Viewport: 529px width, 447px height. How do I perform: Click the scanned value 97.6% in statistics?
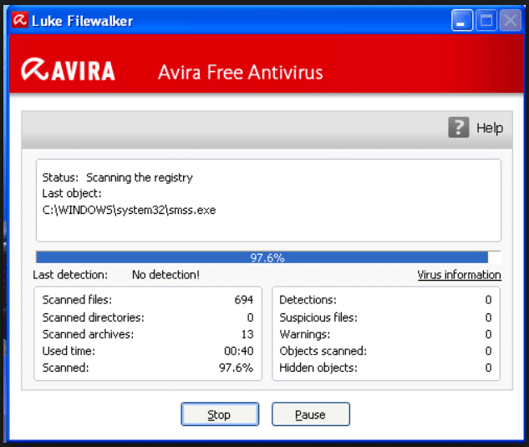point(237,368)
